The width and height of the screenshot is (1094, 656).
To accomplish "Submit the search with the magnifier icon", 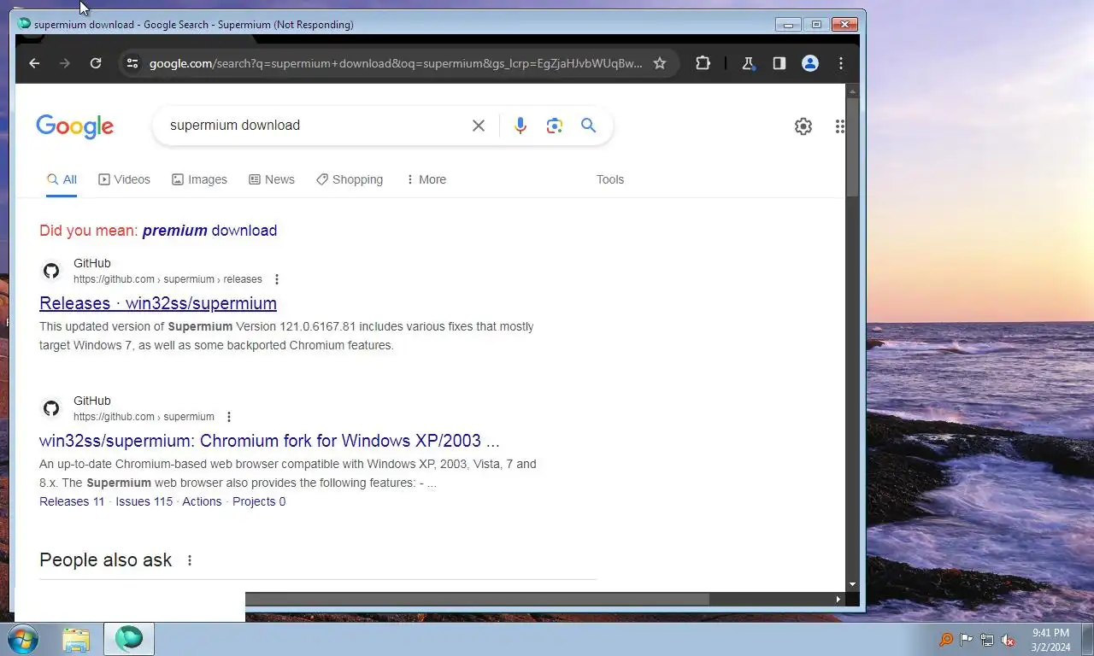I will pos(588,126).
